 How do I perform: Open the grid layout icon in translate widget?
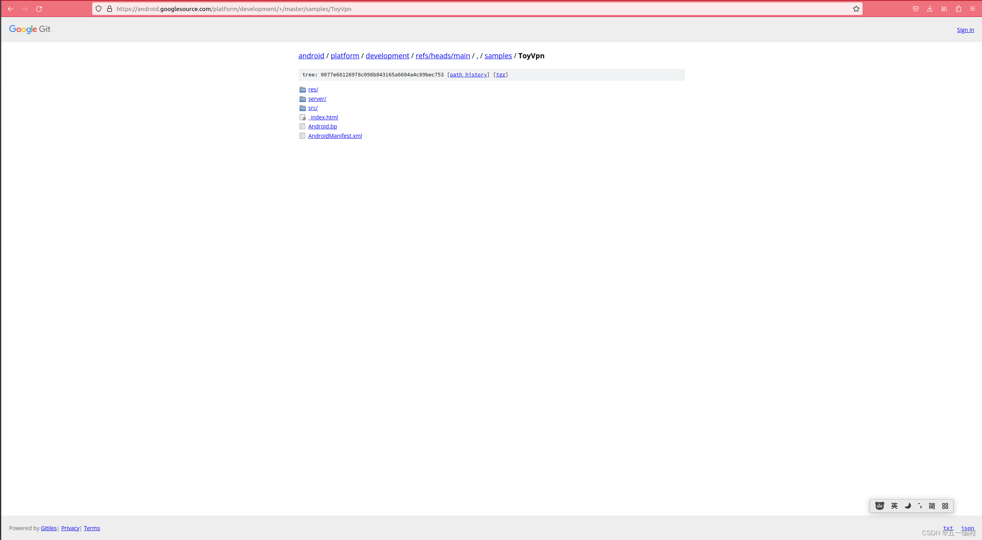pos(945,506)
